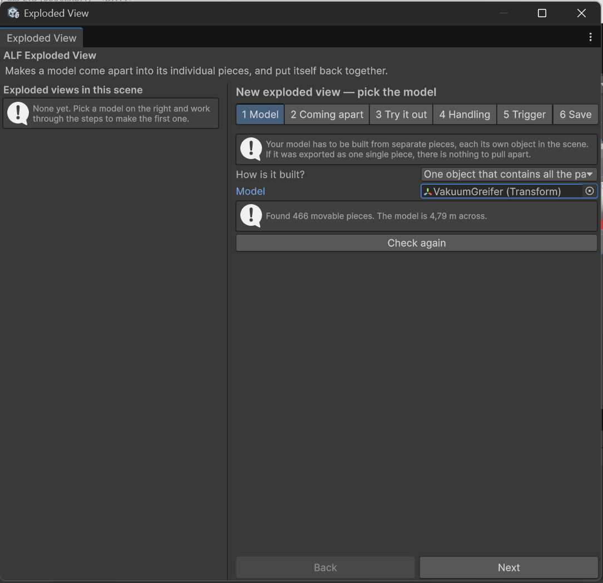Screen dimensions: 603x583
Task: Click the 'None yet. Pick a model' hint text
Action: [x=121, y=113]
